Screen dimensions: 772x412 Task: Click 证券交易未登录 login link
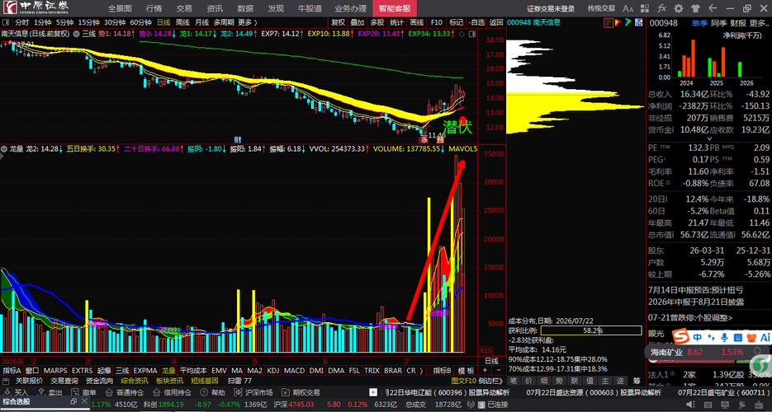point(551,8)
